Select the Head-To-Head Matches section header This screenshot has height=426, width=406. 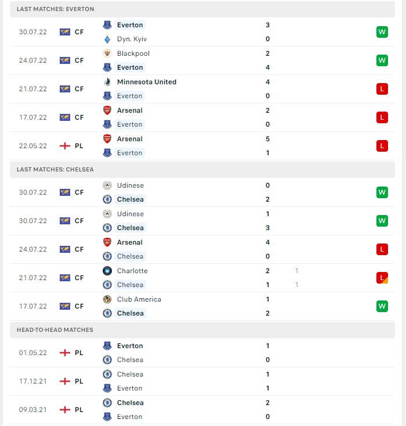(x=202, y=330)
